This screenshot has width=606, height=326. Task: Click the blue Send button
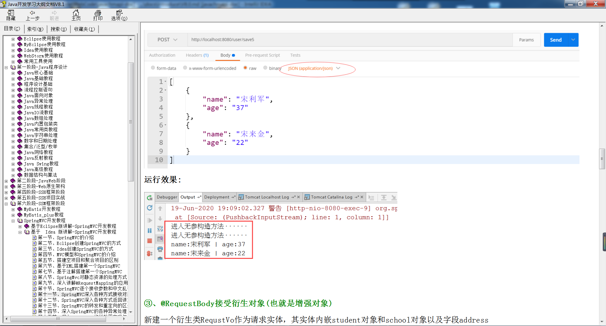point(555,40)
